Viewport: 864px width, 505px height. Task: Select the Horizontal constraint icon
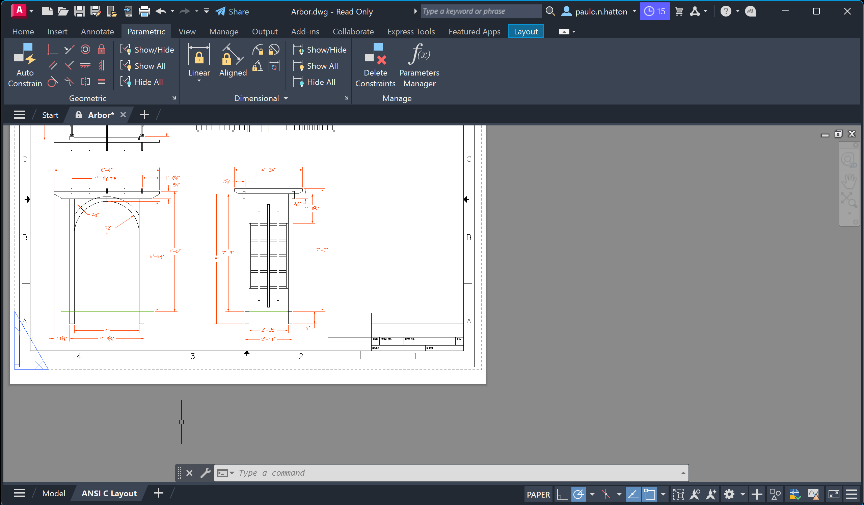(x=85, y=66)
